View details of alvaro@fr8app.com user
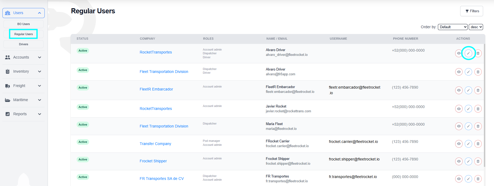Image resolution: width=494 pixels, height=186 pixels. [459, 72]
